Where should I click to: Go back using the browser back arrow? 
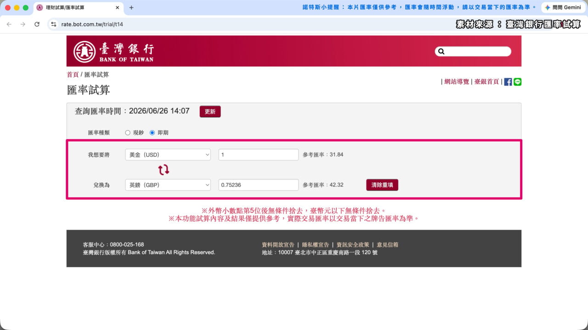(9, 24)
